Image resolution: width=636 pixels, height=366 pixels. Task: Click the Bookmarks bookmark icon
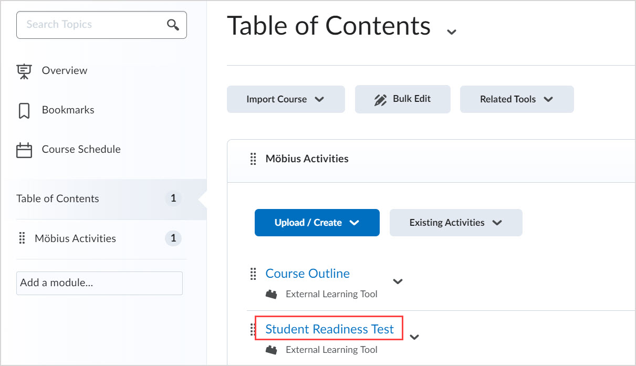pos(23,110)
